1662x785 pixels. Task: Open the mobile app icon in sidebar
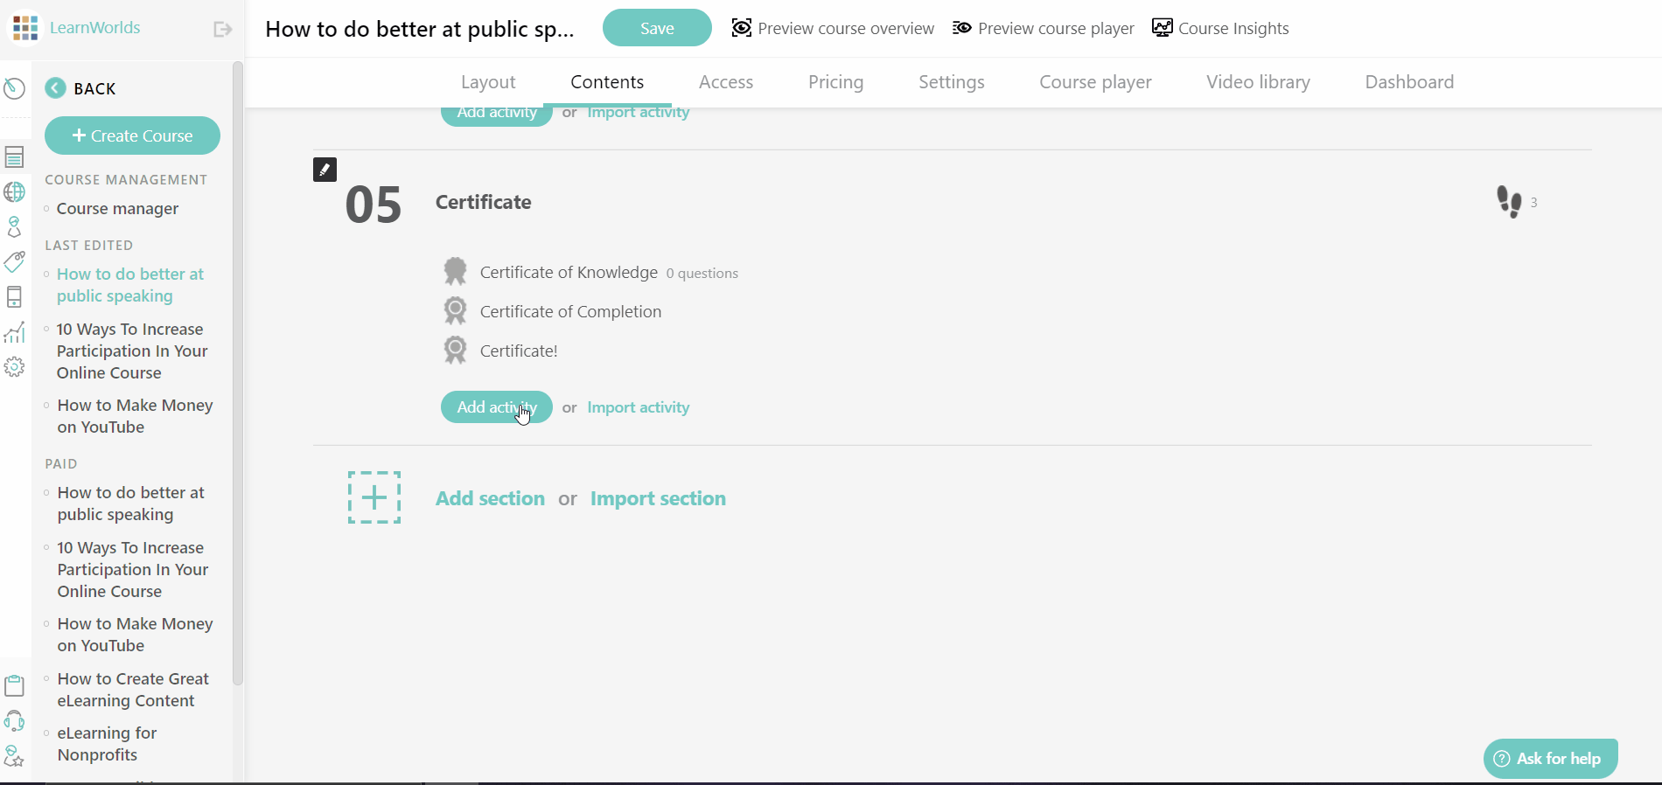(x=15, y=297)
